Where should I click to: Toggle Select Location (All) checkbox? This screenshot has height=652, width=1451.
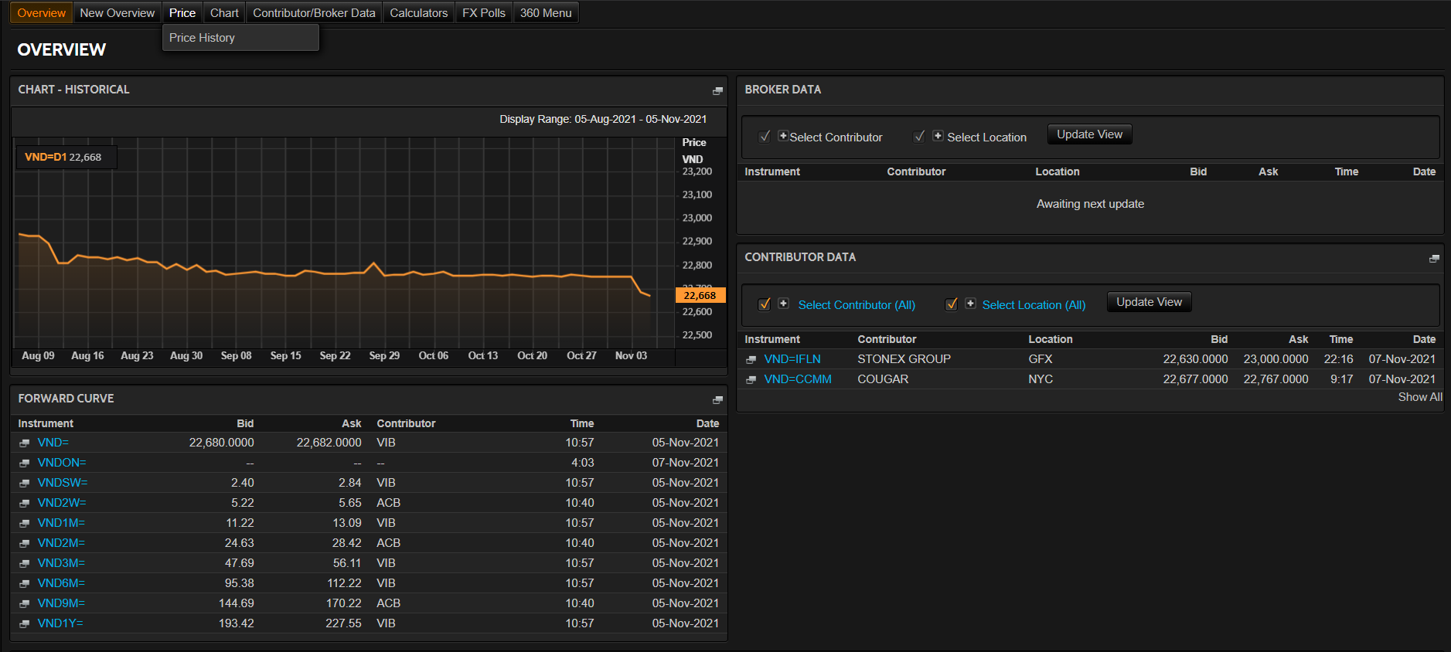[x=952, y=304]
